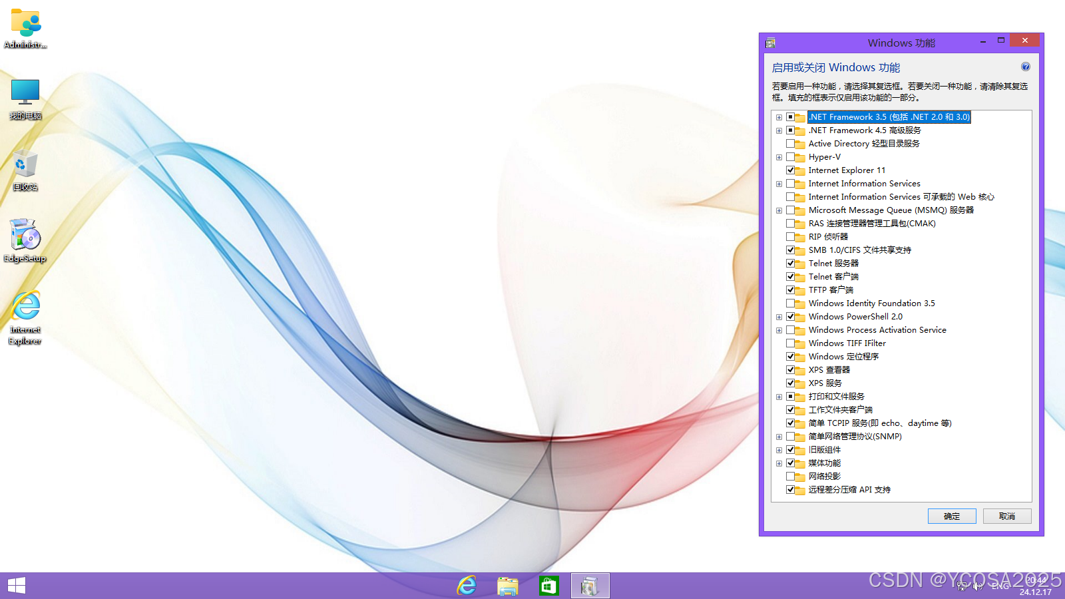Click the Hyper-V folder icon
This screenshot has width=1065, height=599.
pyautogui.click(x=800, y=157)
